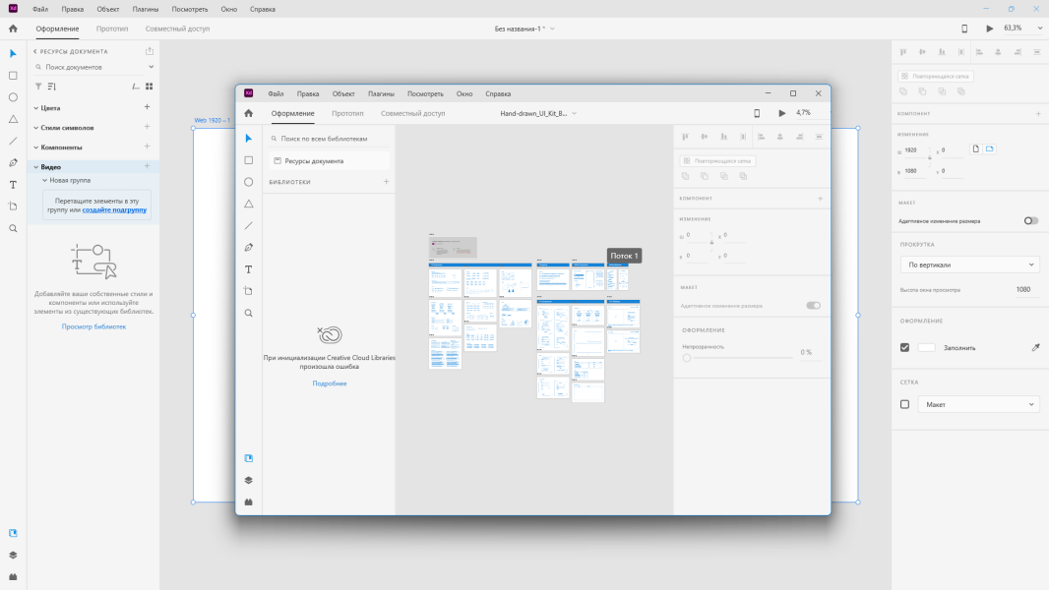The image size is (1049, 590).
Task: Collapse the Colors section
Action: [36, 107]
